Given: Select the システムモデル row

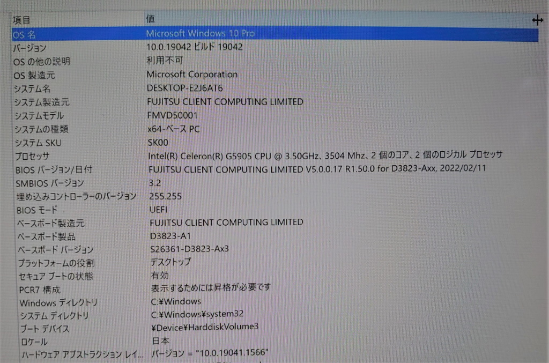Looking at the screenshot, I should click(39, 116).
